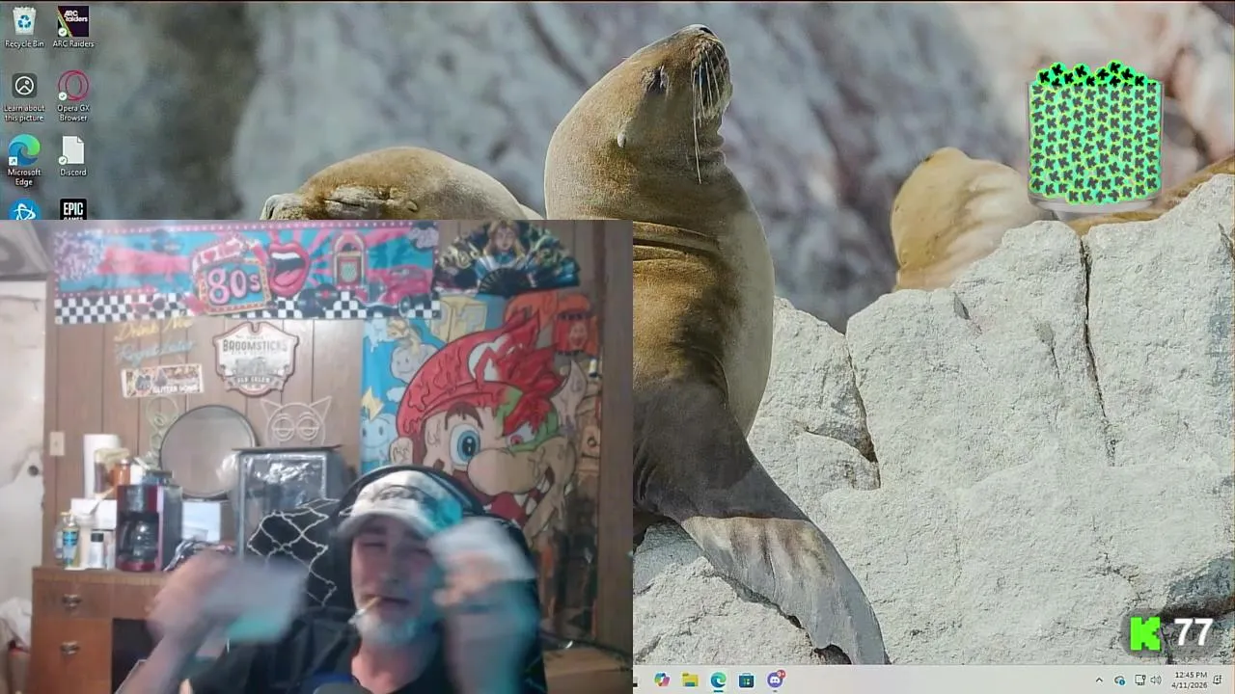Open Discord from the taskbar
The width and height of the screenshot is (1235, 694).
tap(775, 681)
